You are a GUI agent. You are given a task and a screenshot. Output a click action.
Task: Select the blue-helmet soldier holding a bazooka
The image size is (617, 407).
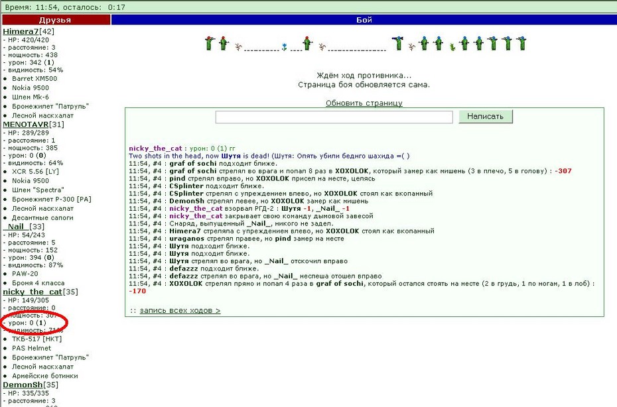398,43
